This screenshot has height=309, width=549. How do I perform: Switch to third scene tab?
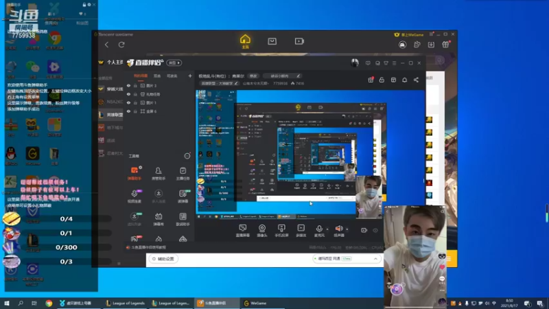coord(172,76)
